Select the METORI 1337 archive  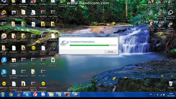pos(43,37)
